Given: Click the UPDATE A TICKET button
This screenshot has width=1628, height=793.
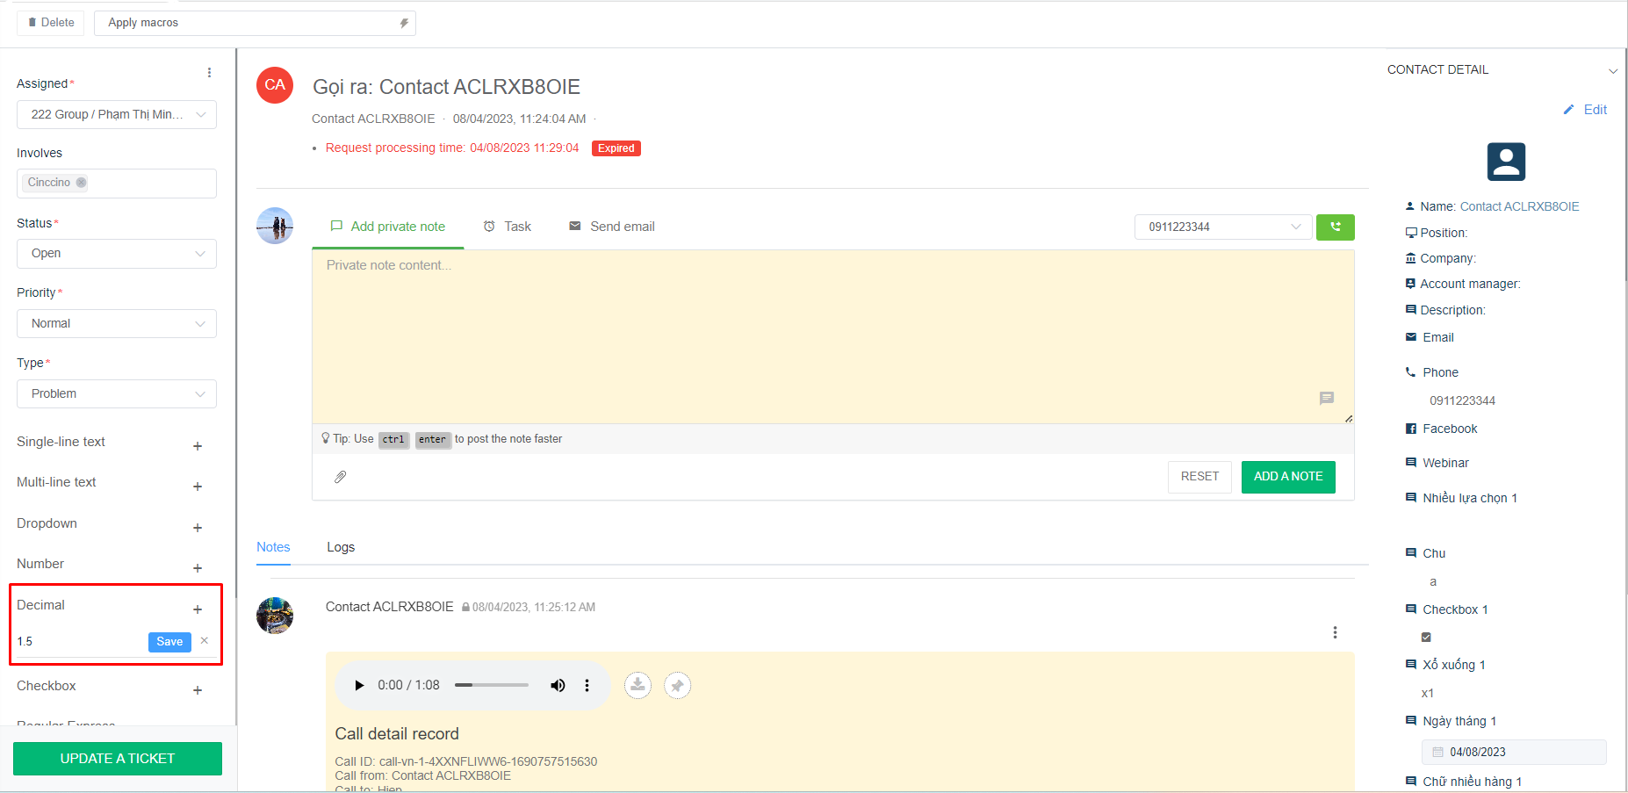Looking at the screenshot, I should point(118,759).
